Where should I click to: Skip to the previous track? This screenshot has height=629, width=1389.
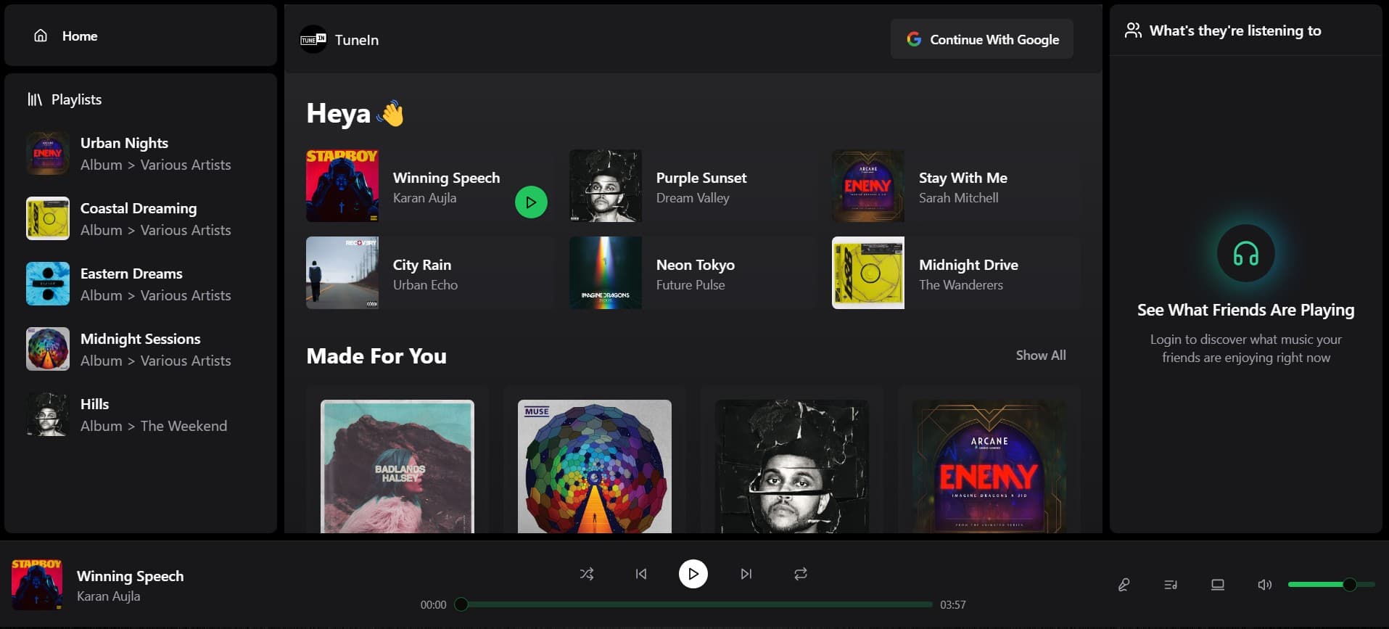click(641, 574)
